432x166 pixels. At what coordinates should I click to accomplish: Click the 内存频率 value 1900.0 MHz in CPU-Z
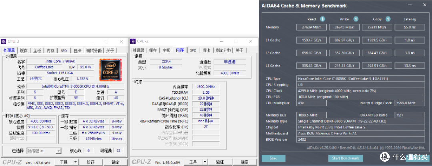point(206,86)
